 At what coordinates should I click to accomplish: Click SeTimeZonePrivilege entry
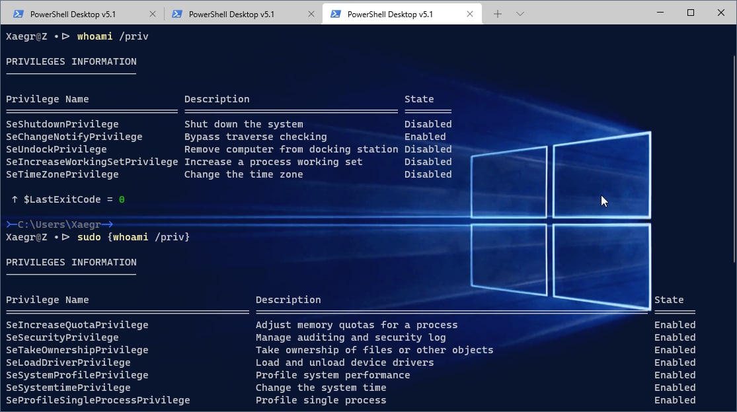tap(62, 174)
